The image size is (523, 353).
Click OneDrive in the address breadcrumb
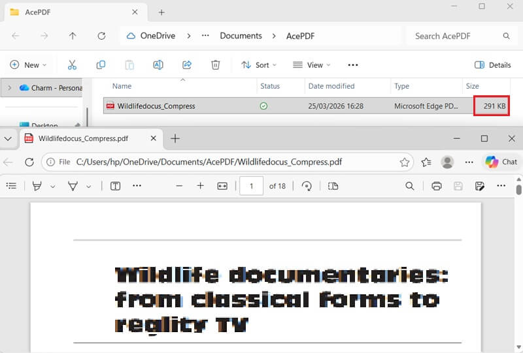point(158,36)
